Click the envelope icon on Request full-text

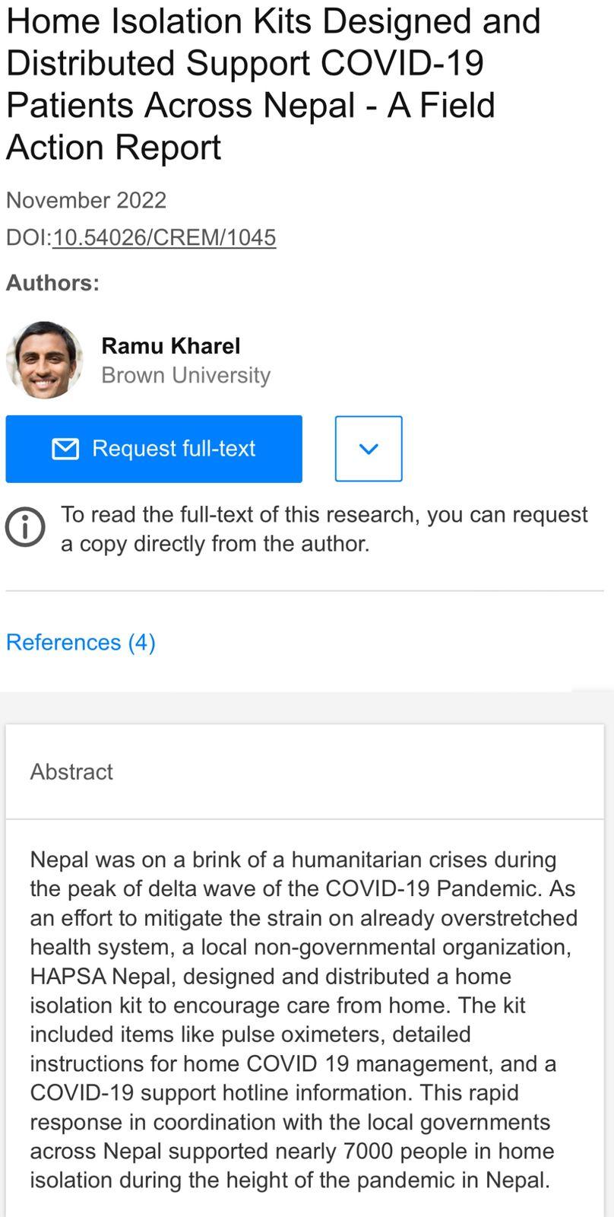coord(65,449)
